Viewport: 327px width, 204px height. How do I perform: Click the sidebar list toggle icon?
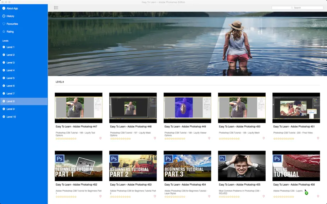coord(56,8)
